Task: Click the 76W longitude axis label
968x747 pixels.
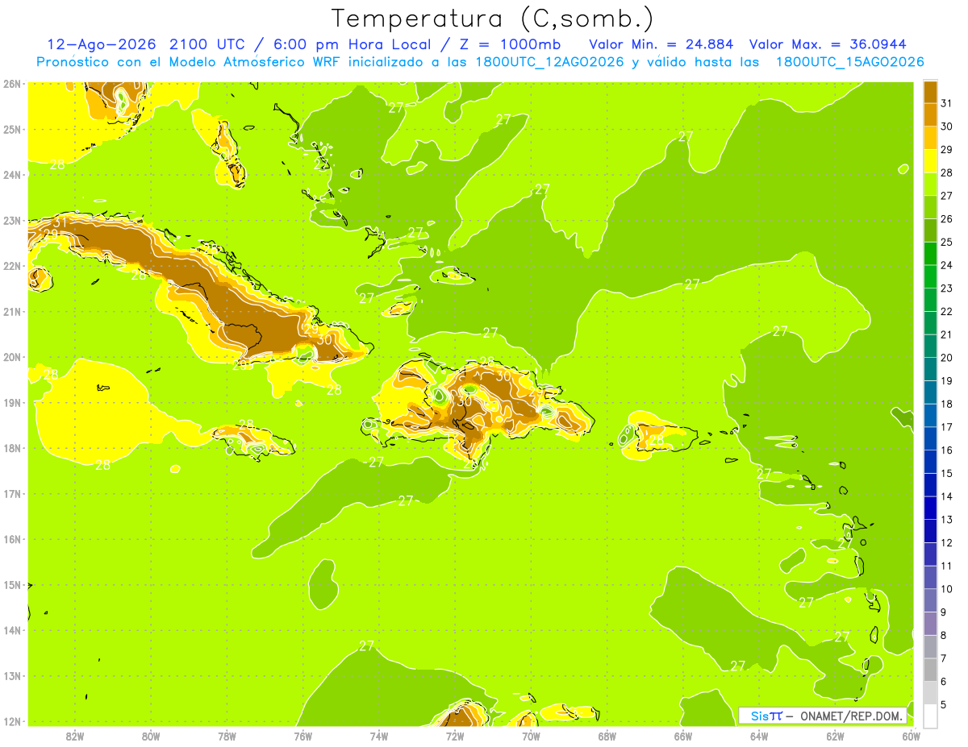Action: pos(303,736)
